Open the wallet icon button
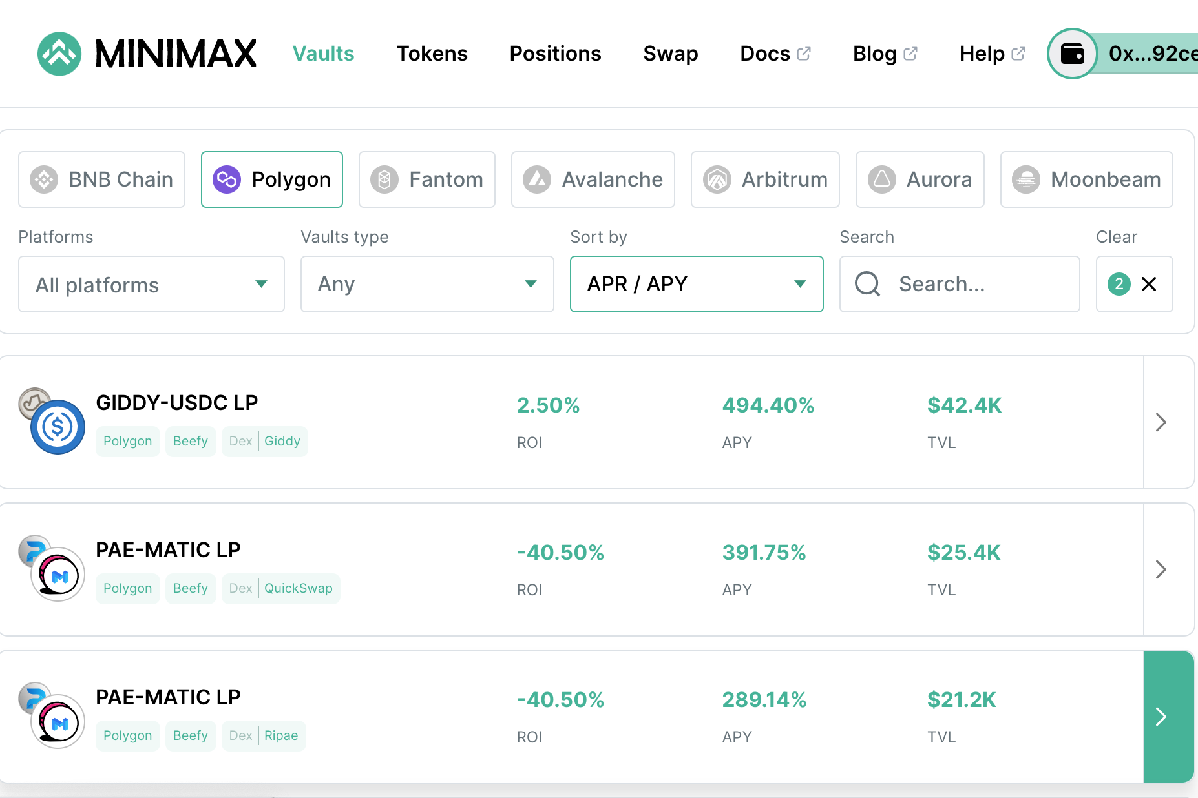The width and height of the screenshot is (1198, 798). pos(1073,54)
